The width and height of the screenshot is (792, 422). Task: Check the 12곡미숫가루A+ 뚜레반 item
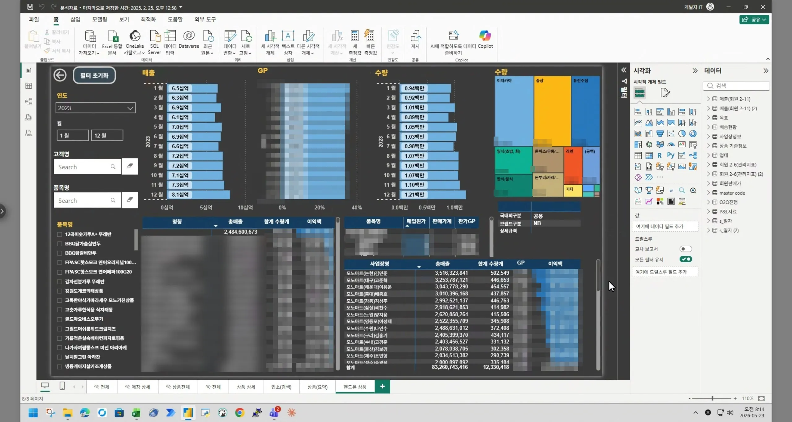click(x=59, y=234)
